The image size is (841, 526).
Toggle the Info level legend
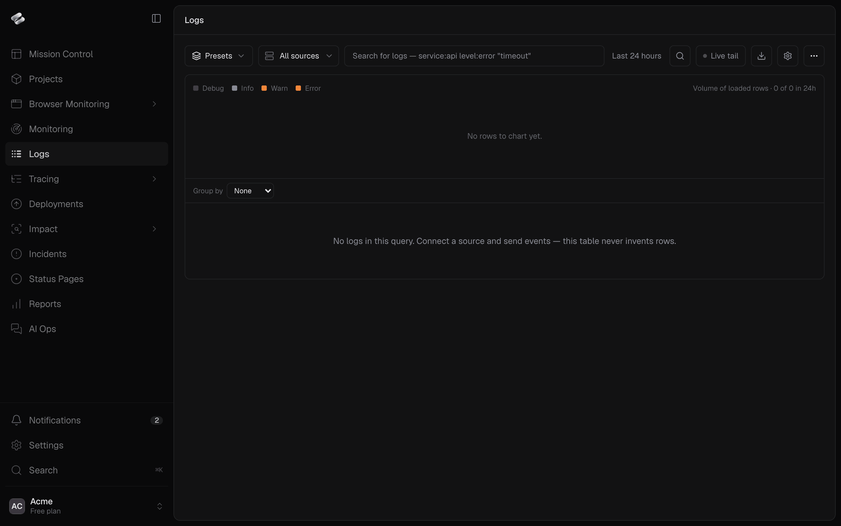pyautogui.click(x=243, y=88)
